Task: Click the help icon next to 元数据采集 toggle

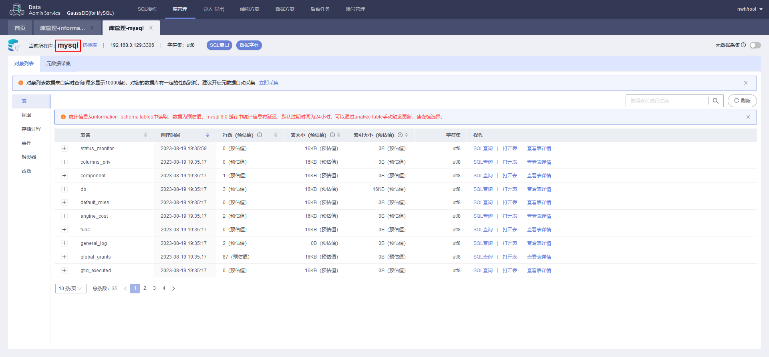Action: (x=743, y=45)
